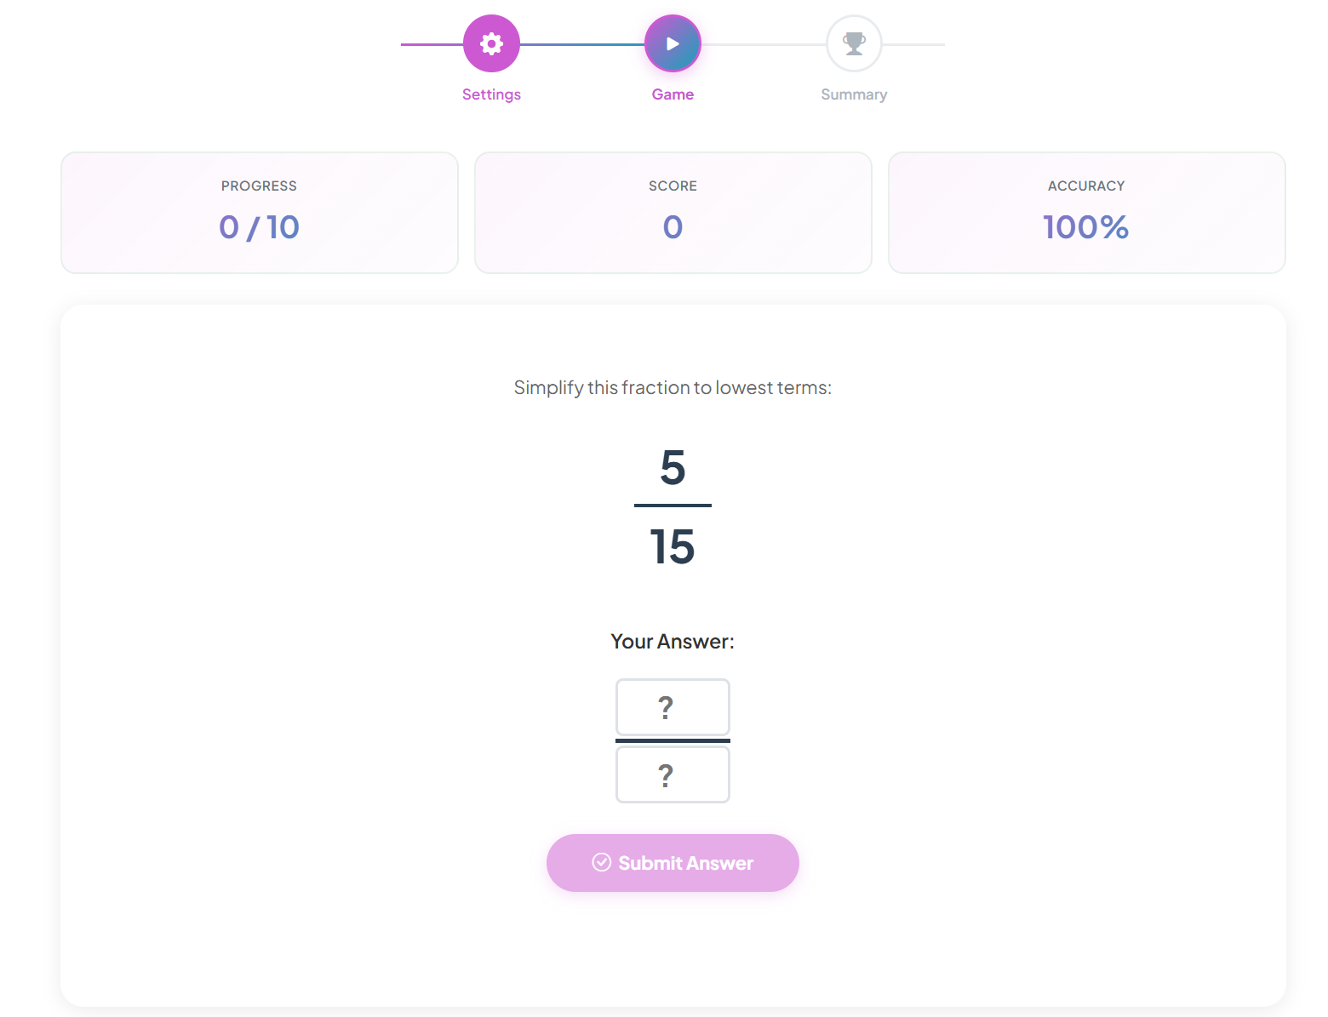The image size is (1328, 1017).
Task: Focus the denominator answer input box
Action: (x=673, y=774)
